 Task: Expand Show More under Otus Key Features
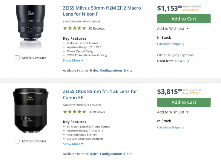click(x=73, y=144)
